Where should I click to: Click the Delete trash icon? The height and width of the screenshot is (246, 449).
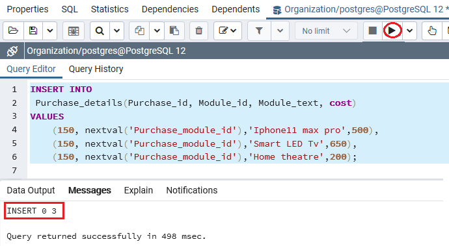tap(198, 31)
